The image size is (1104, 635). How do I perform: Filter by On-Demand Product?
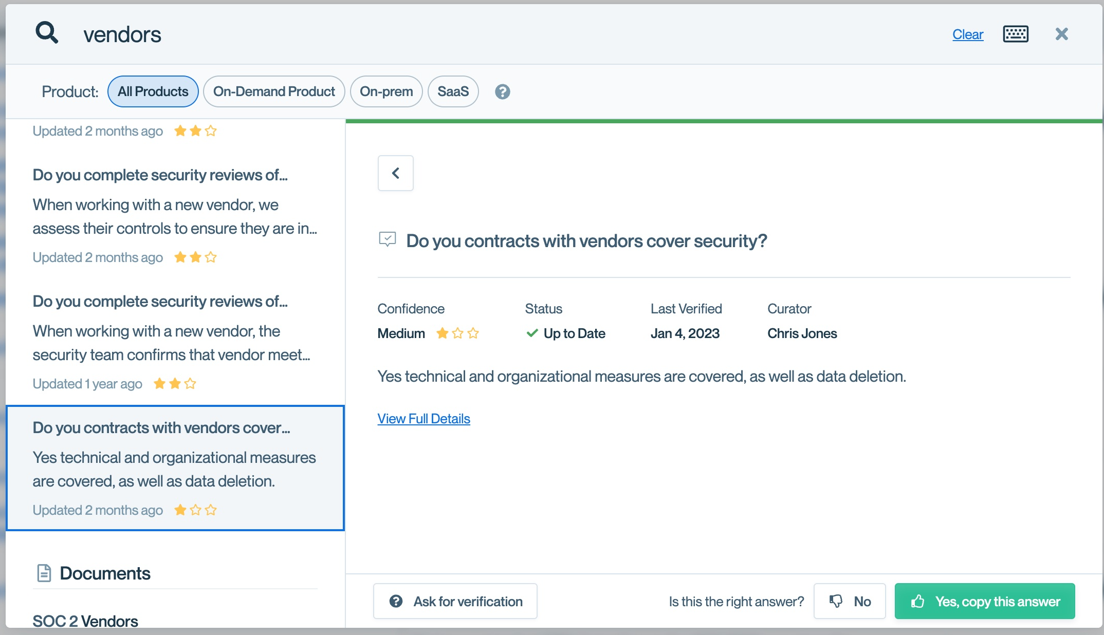[274, 92]
